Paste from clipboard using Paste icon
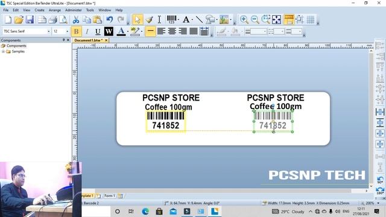386x217 pixels. click(x=97, y=20)
